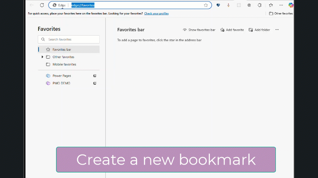Open Other favorites folder on favorites bar
The height and width of the screenshot is (178, 318).
(281, 13)
